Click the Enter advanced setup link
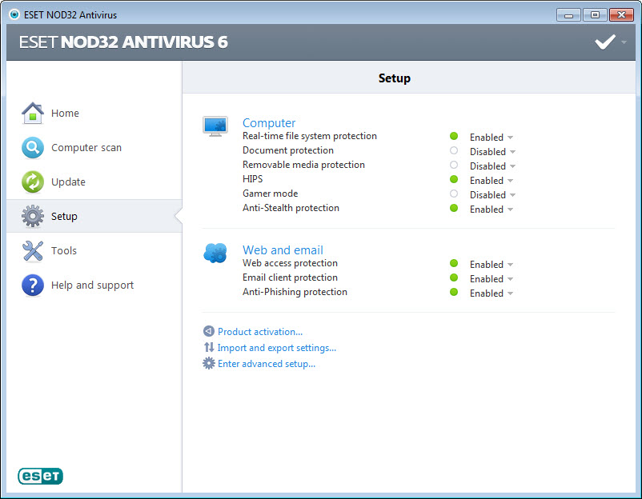This screenshot has height=499, width=642. click(267, 364)
